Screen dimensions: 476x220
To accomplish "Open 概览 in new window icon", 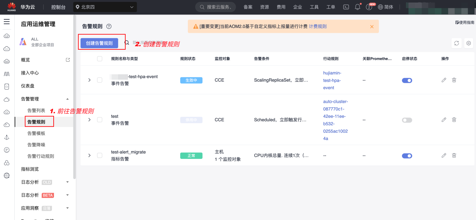I will (x=68, y=60).
